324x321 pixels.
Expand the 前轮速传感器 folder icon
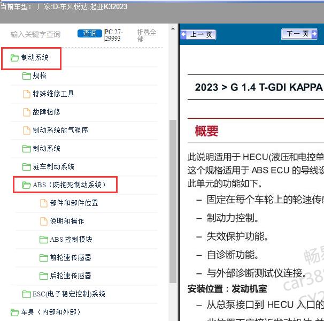(x=44, y=258)
